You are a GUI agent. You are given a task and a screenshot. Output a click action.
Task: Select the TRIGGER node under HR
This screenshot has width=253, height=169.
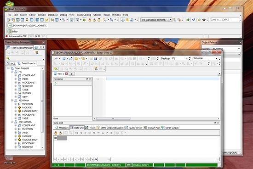point(27,93)
